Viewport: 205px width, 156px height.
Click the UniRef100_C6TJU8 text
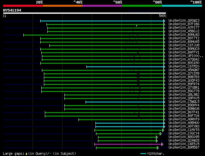(x=184, y=45)
